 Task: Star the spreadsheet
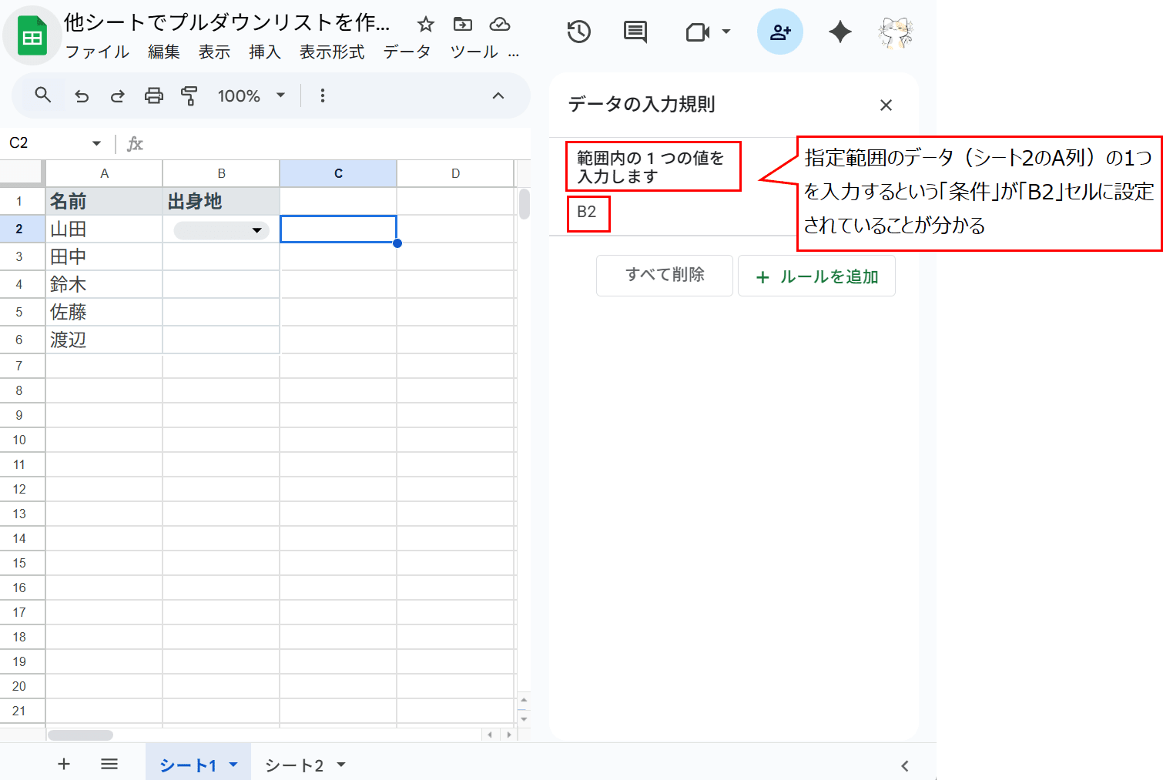pos(425,24)
